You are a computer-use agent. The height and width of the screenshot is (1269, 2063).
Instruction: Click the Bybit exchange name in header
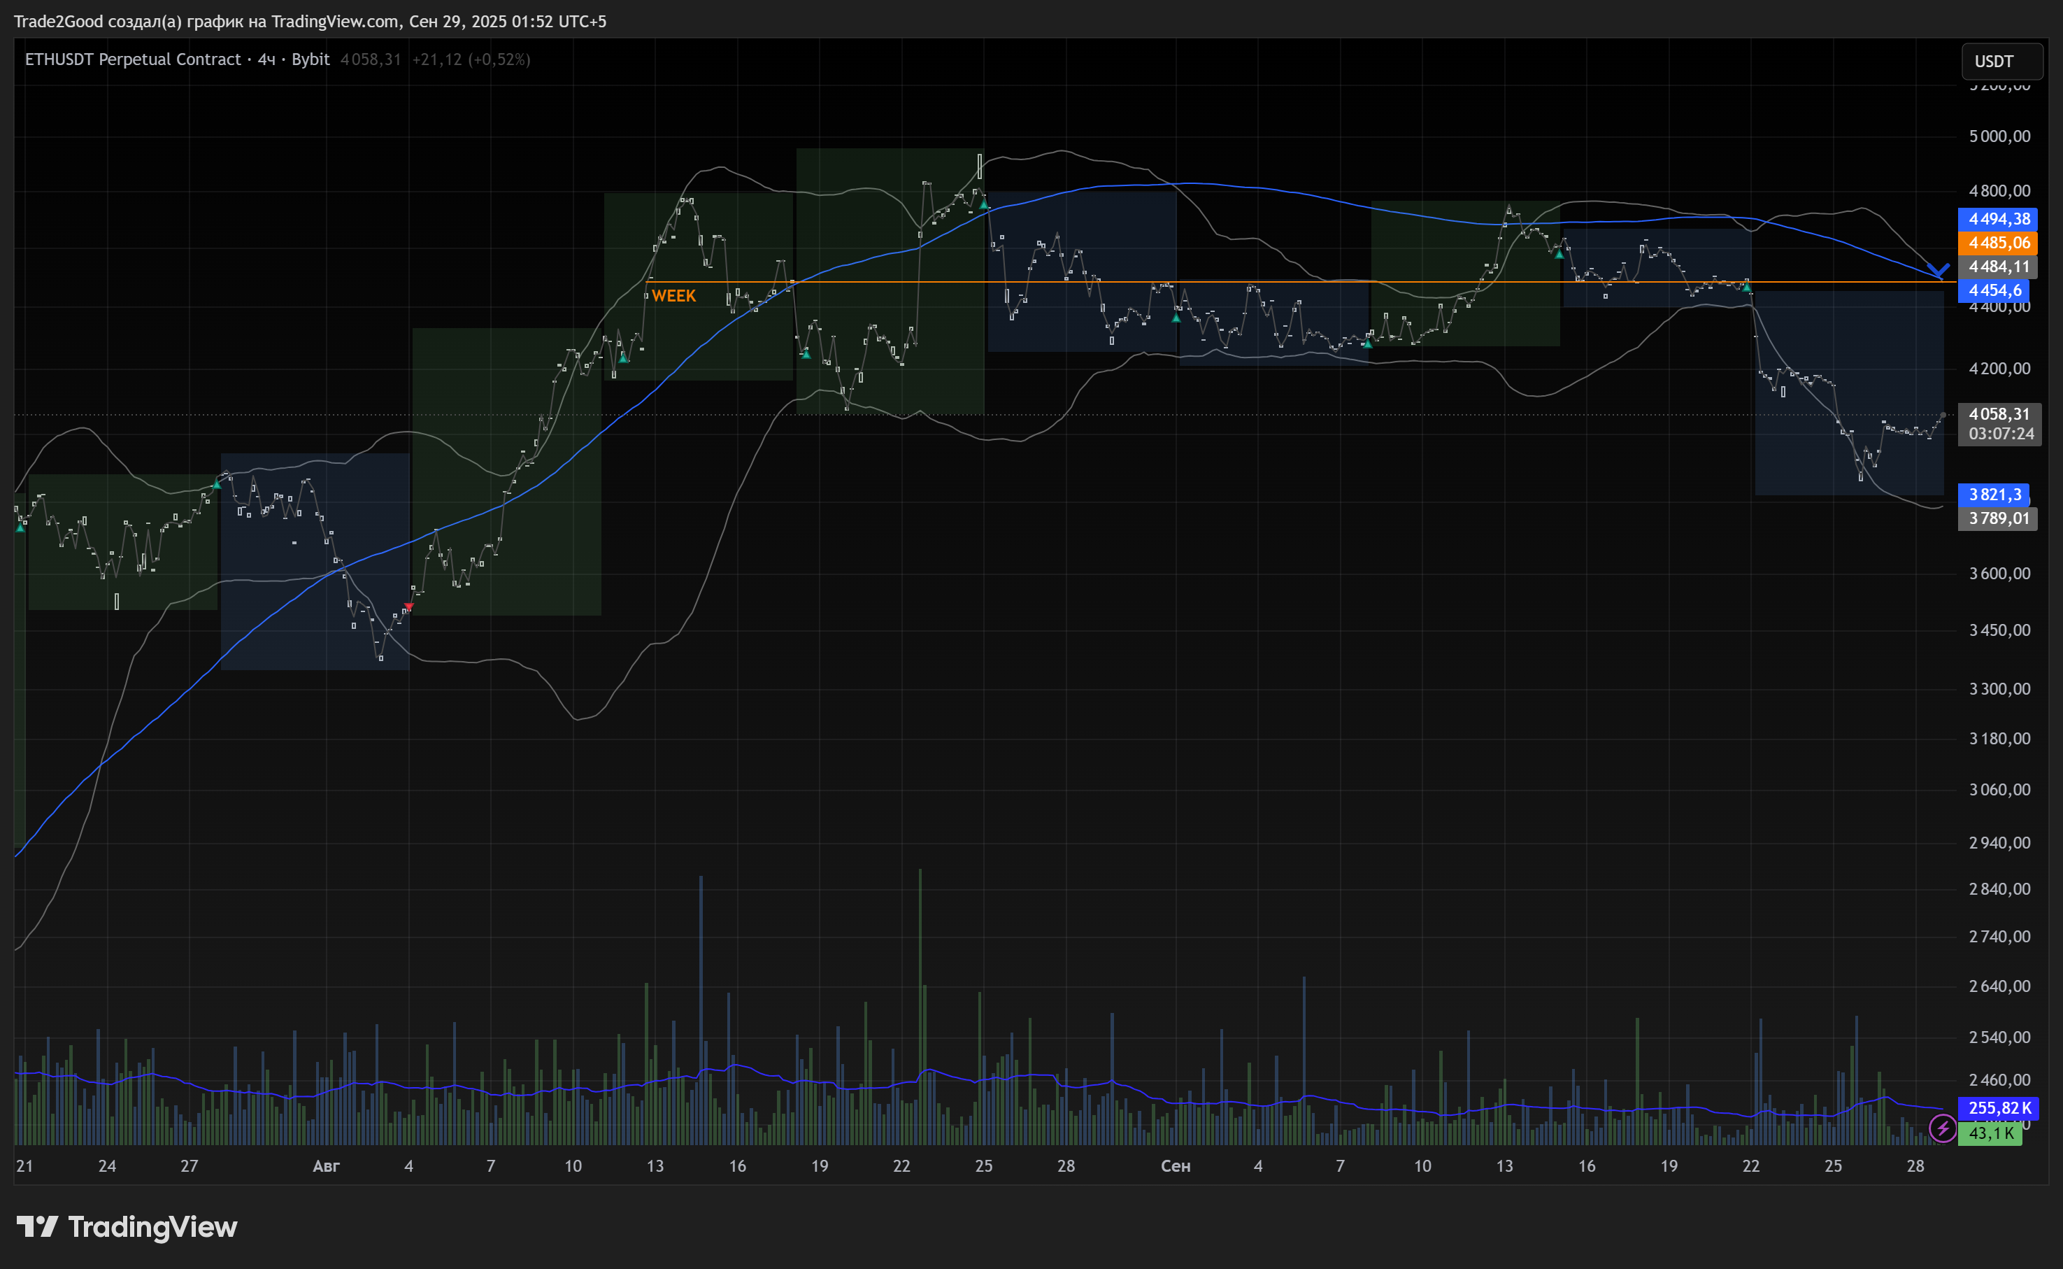click(x=310, y=59)
